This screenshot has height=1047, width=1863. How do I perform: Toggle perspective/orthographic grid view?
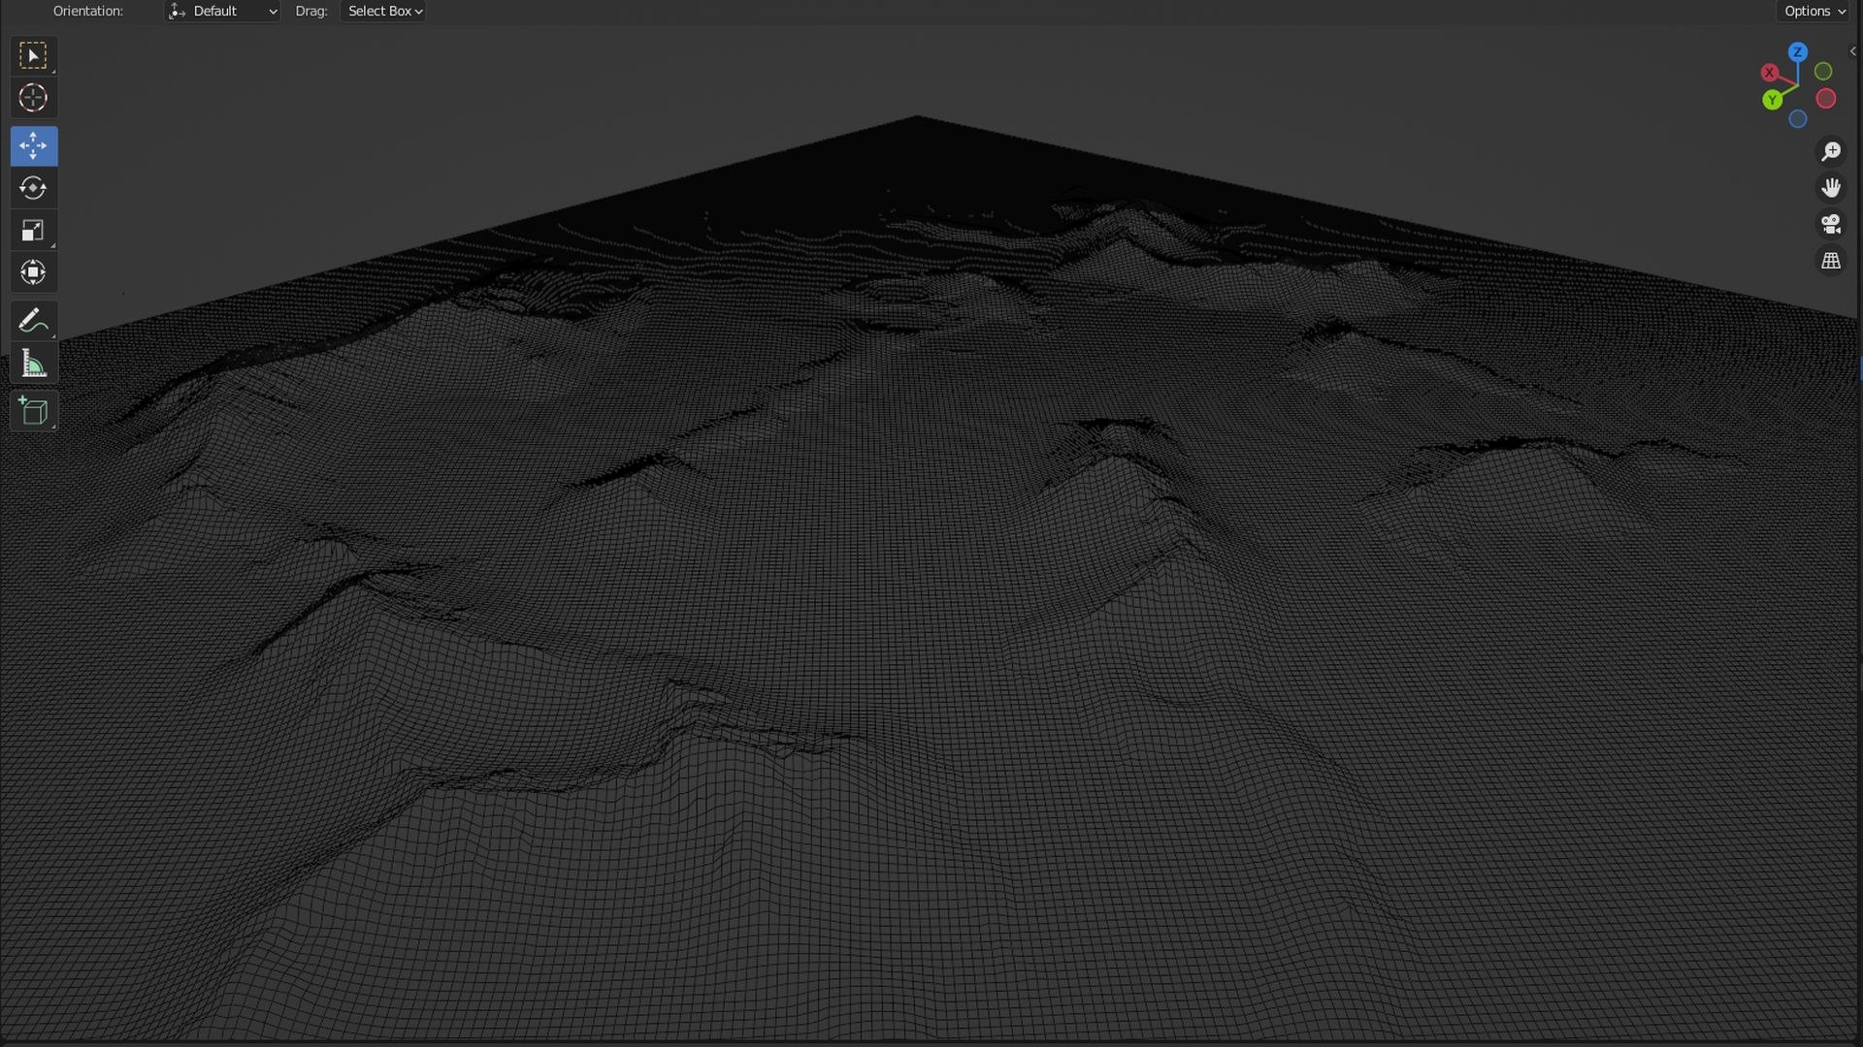1830,262
